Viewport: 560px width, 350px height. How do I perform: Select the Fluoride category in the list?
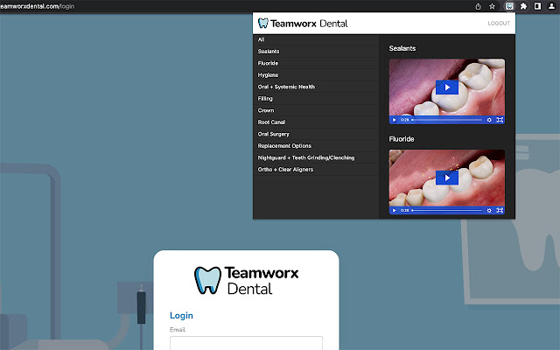point(316,63)
